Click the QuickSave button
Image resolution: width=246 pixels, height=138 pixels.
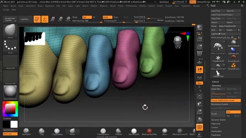click(164, 2)
